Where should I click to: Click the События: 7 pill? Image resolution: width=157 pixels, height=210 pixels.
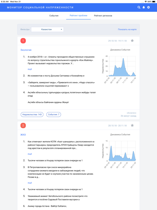tap(54, 115)
